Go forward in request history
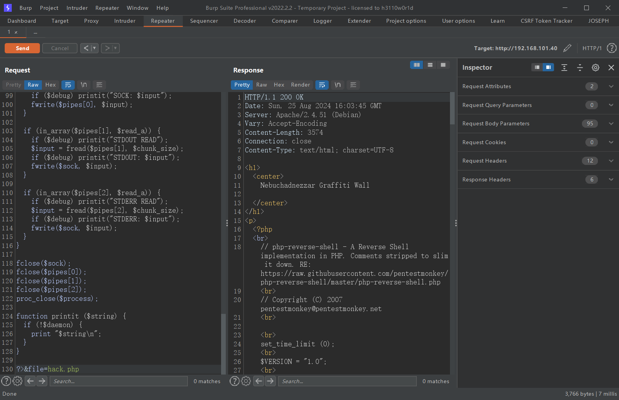This screenshot has height=400, width=619. 107,48
